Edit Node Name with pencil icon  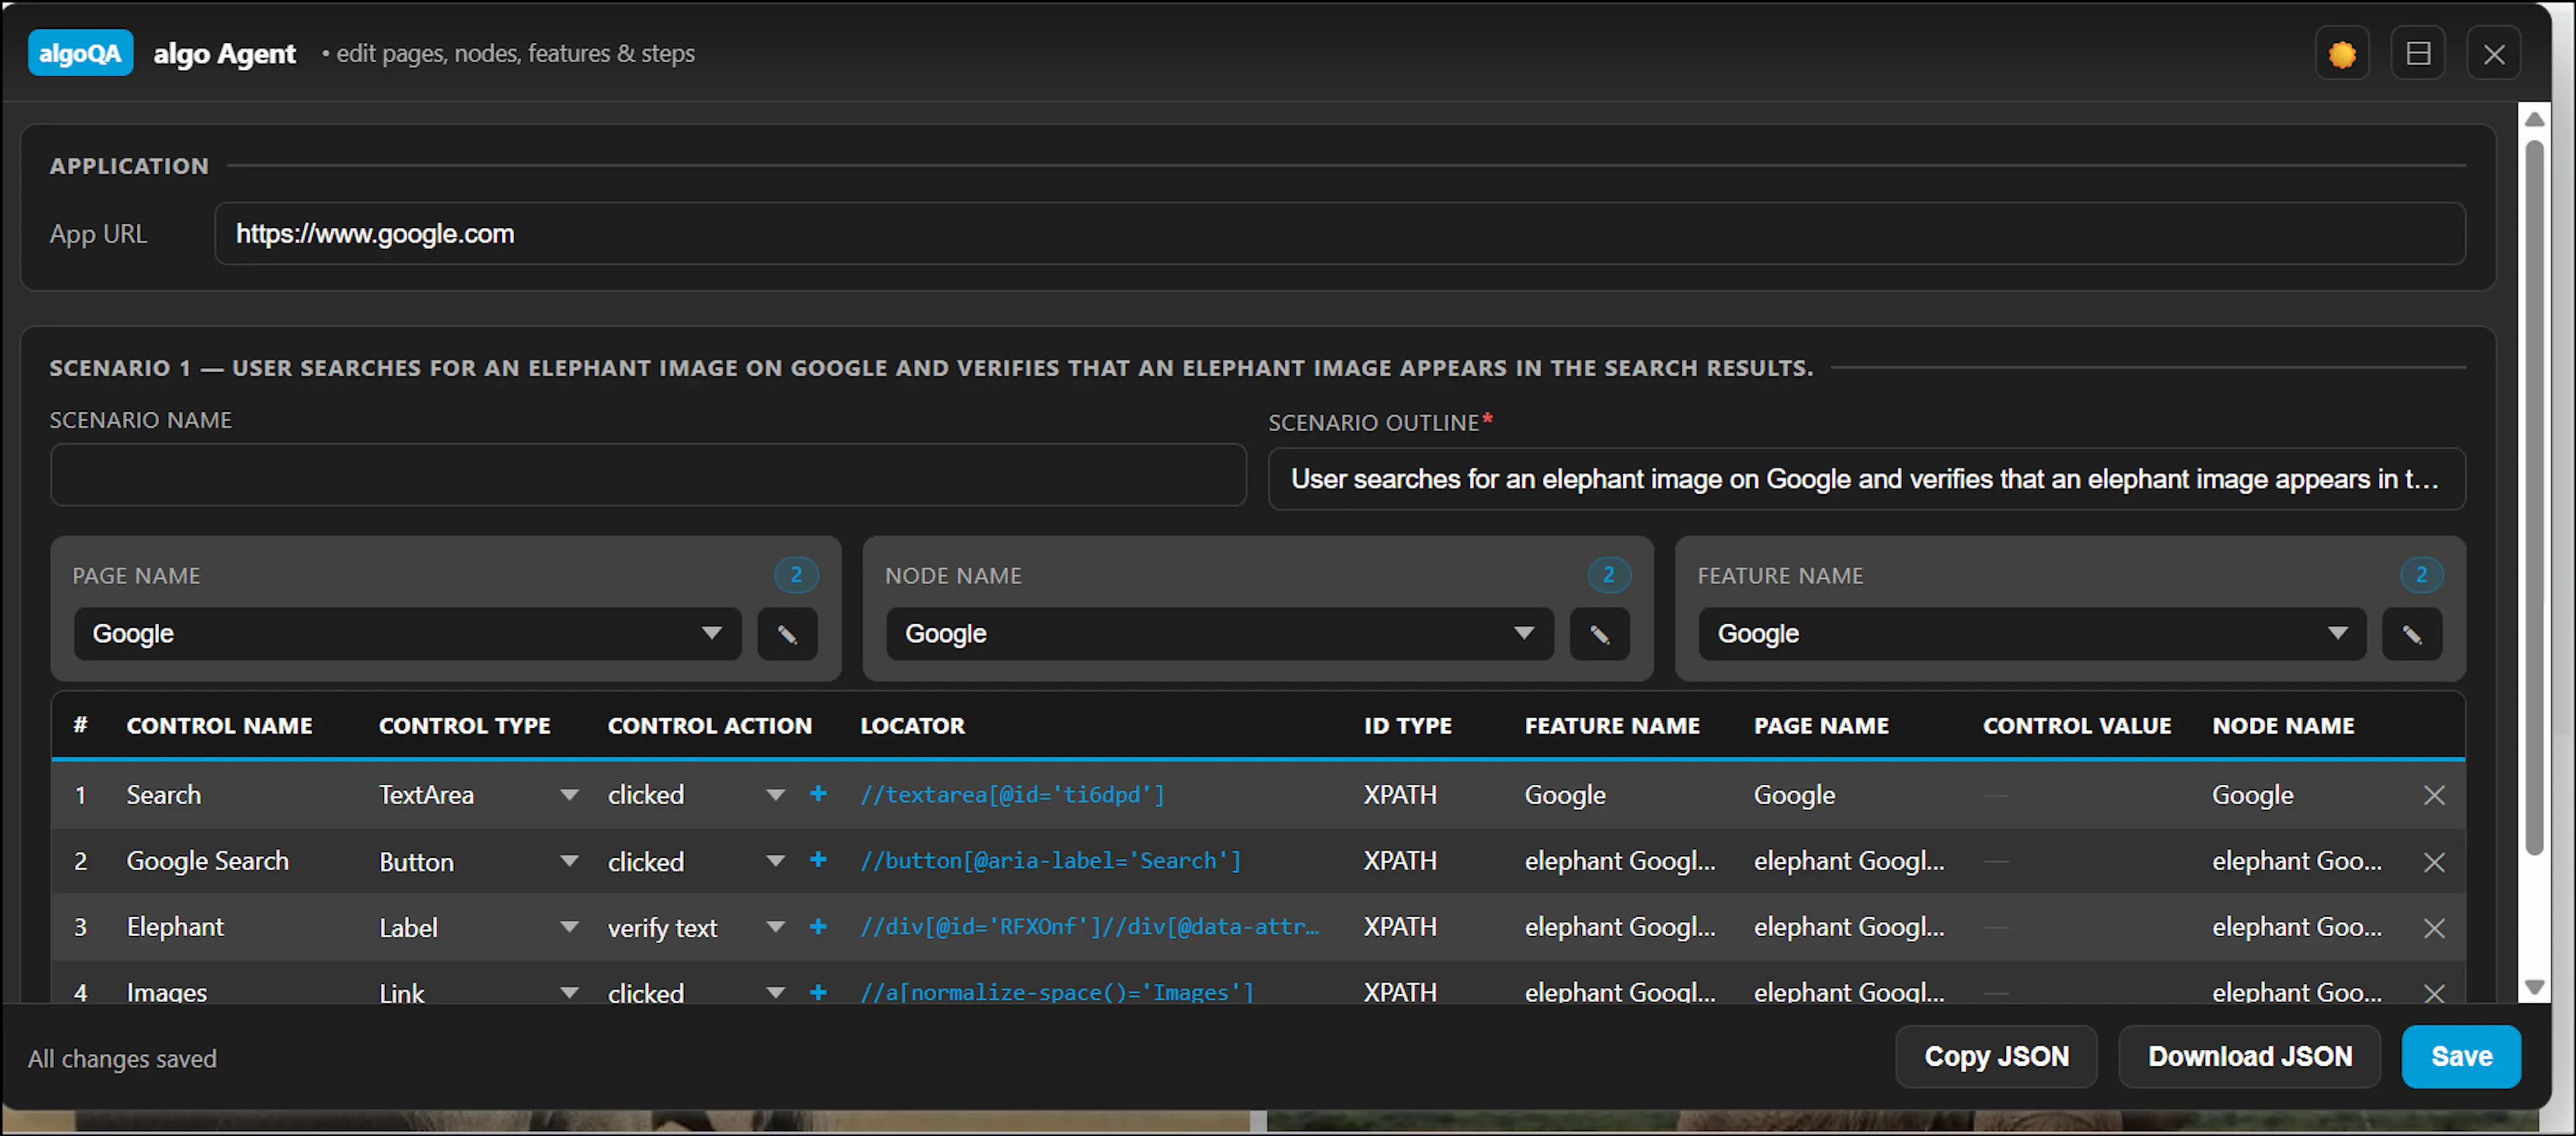[1599, 634]
